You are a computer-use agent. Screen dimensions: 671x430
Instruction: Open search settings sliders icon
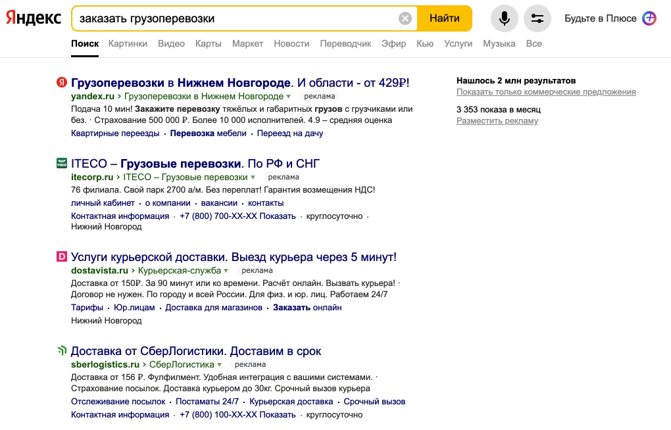tap(537, 18)
